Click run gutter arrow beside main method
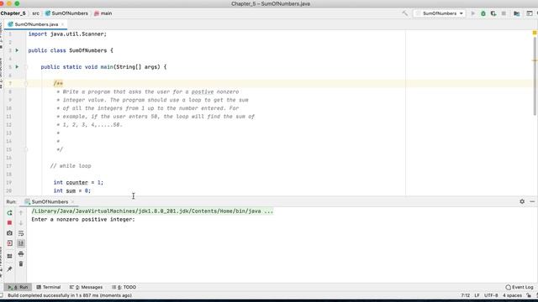Screen dimensions: 538x302 17,67
